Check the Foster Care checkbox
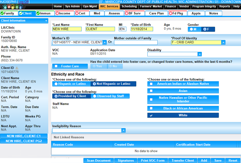 56,66
